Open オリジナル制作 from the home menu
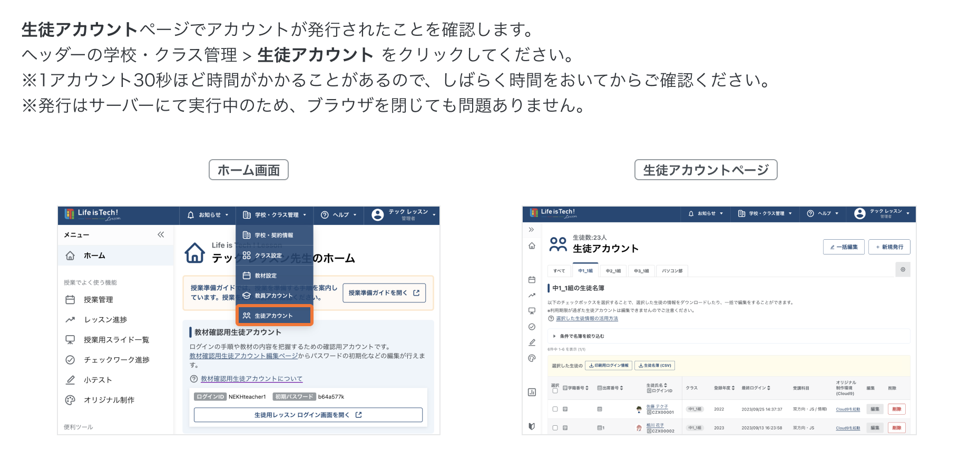The image size is (959, 470). click(109, 400)
